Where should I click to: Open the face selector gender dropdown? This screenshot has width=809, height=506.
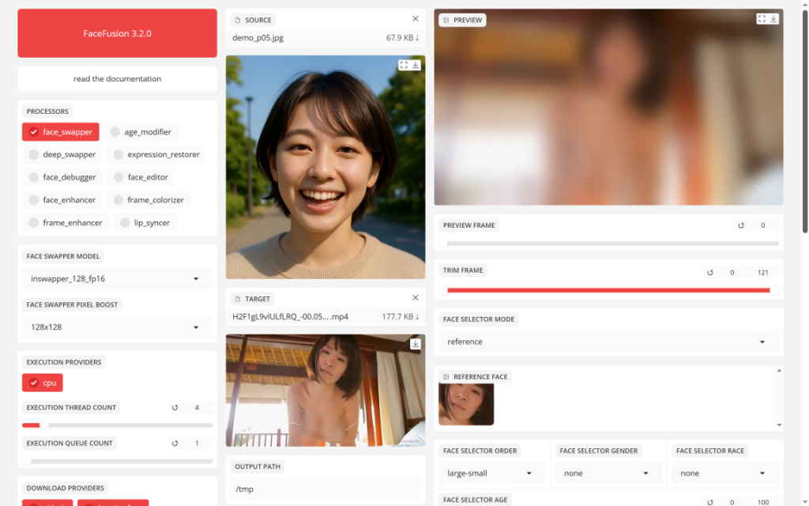click(608, 472)
